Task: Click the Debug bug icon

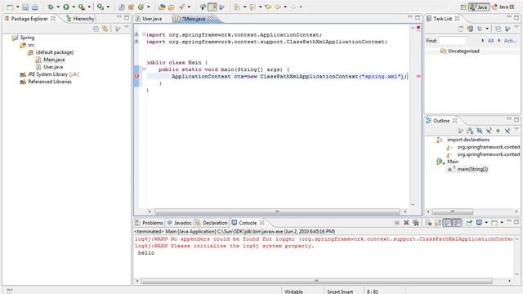Action: pos(51,7)
